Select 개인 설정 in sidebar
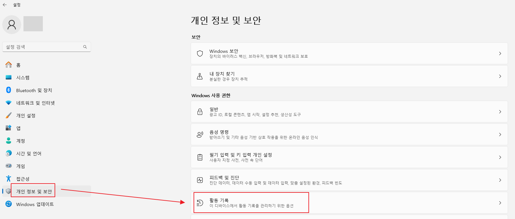The image size is (515, 219). click(x=47, y=116)
